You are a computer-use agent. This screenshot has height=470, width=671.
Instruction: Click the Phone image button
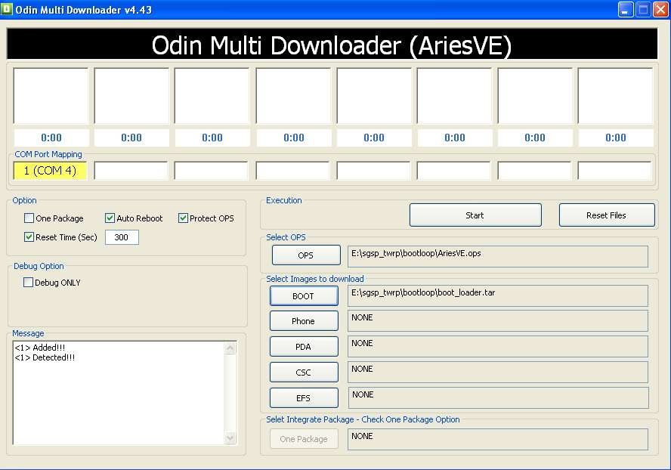[304, 321]
